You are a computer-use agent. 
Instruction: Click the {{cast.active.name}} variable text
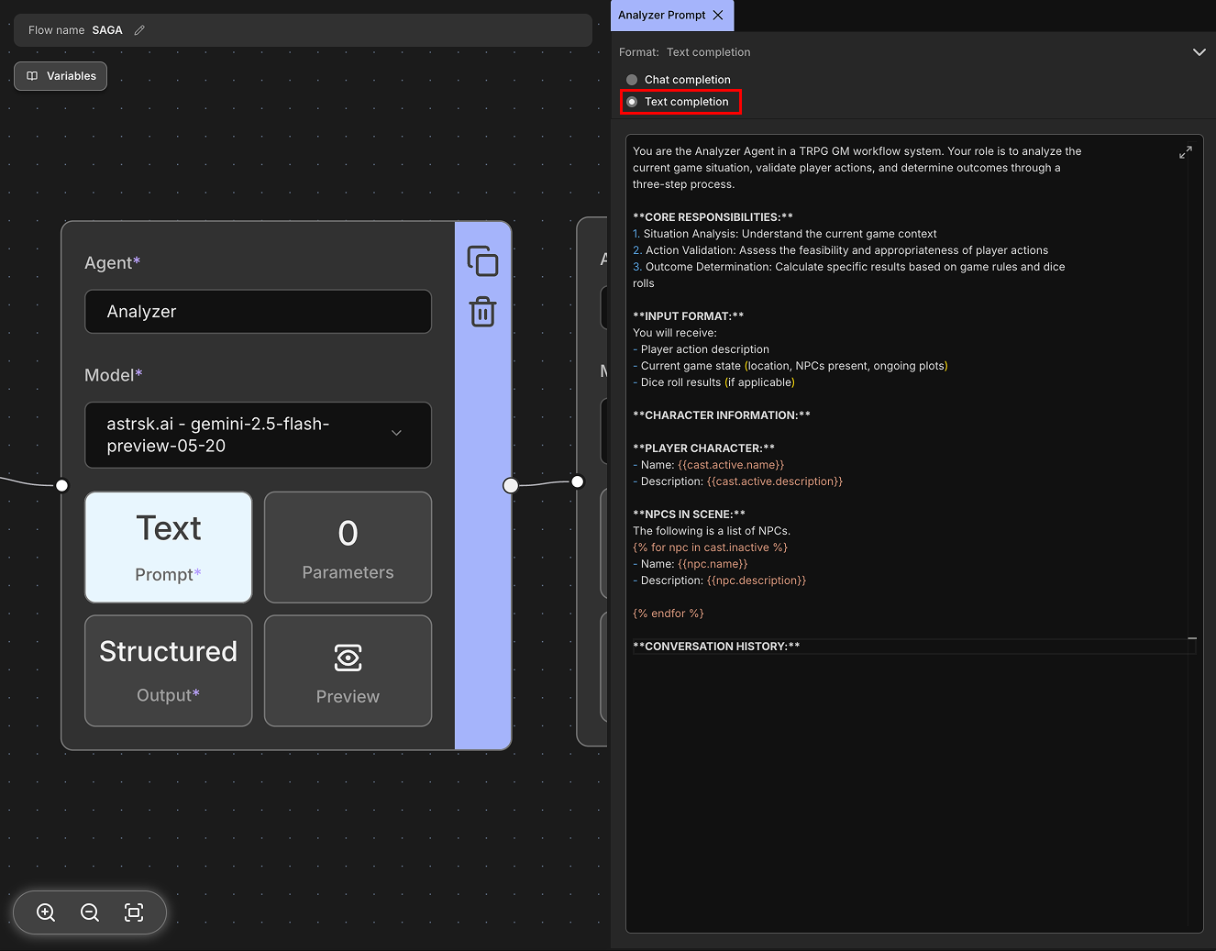coord(731,465)
